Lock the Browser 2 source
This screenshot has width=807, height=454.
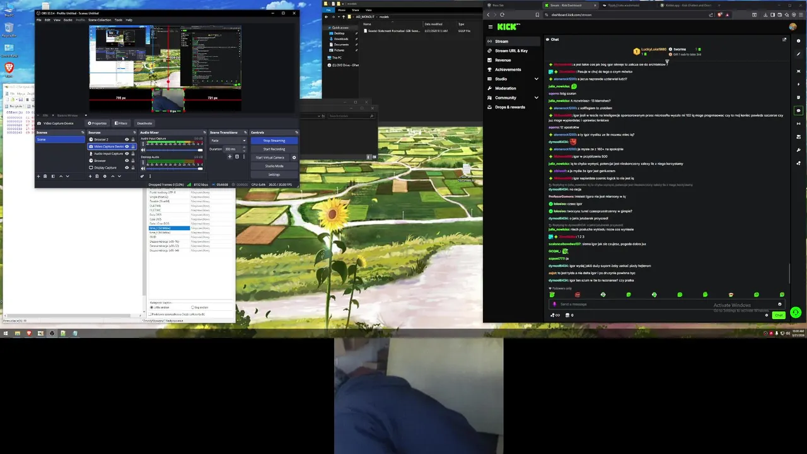click(133, 139)
